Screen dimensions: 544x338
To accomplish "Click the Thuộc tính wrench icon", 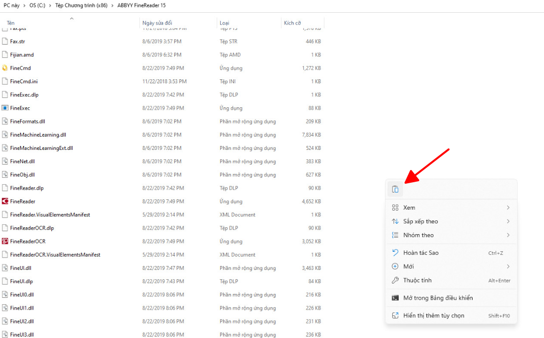I will coord(395,280).
